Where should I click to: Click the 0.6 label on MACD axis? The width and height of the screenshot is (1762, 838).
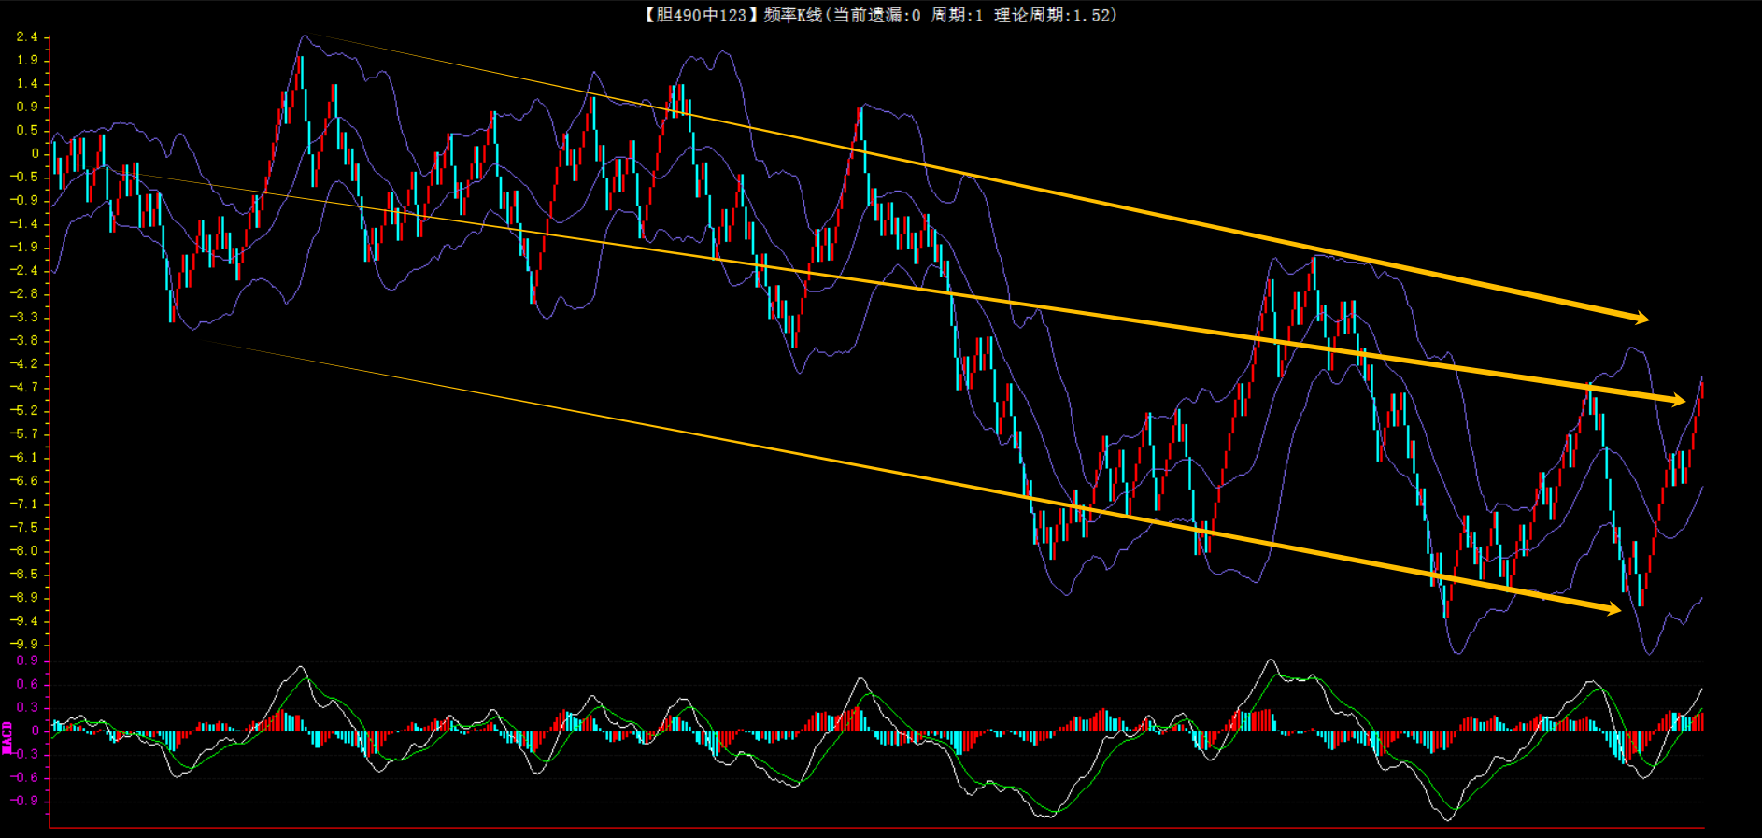(27, 684)
